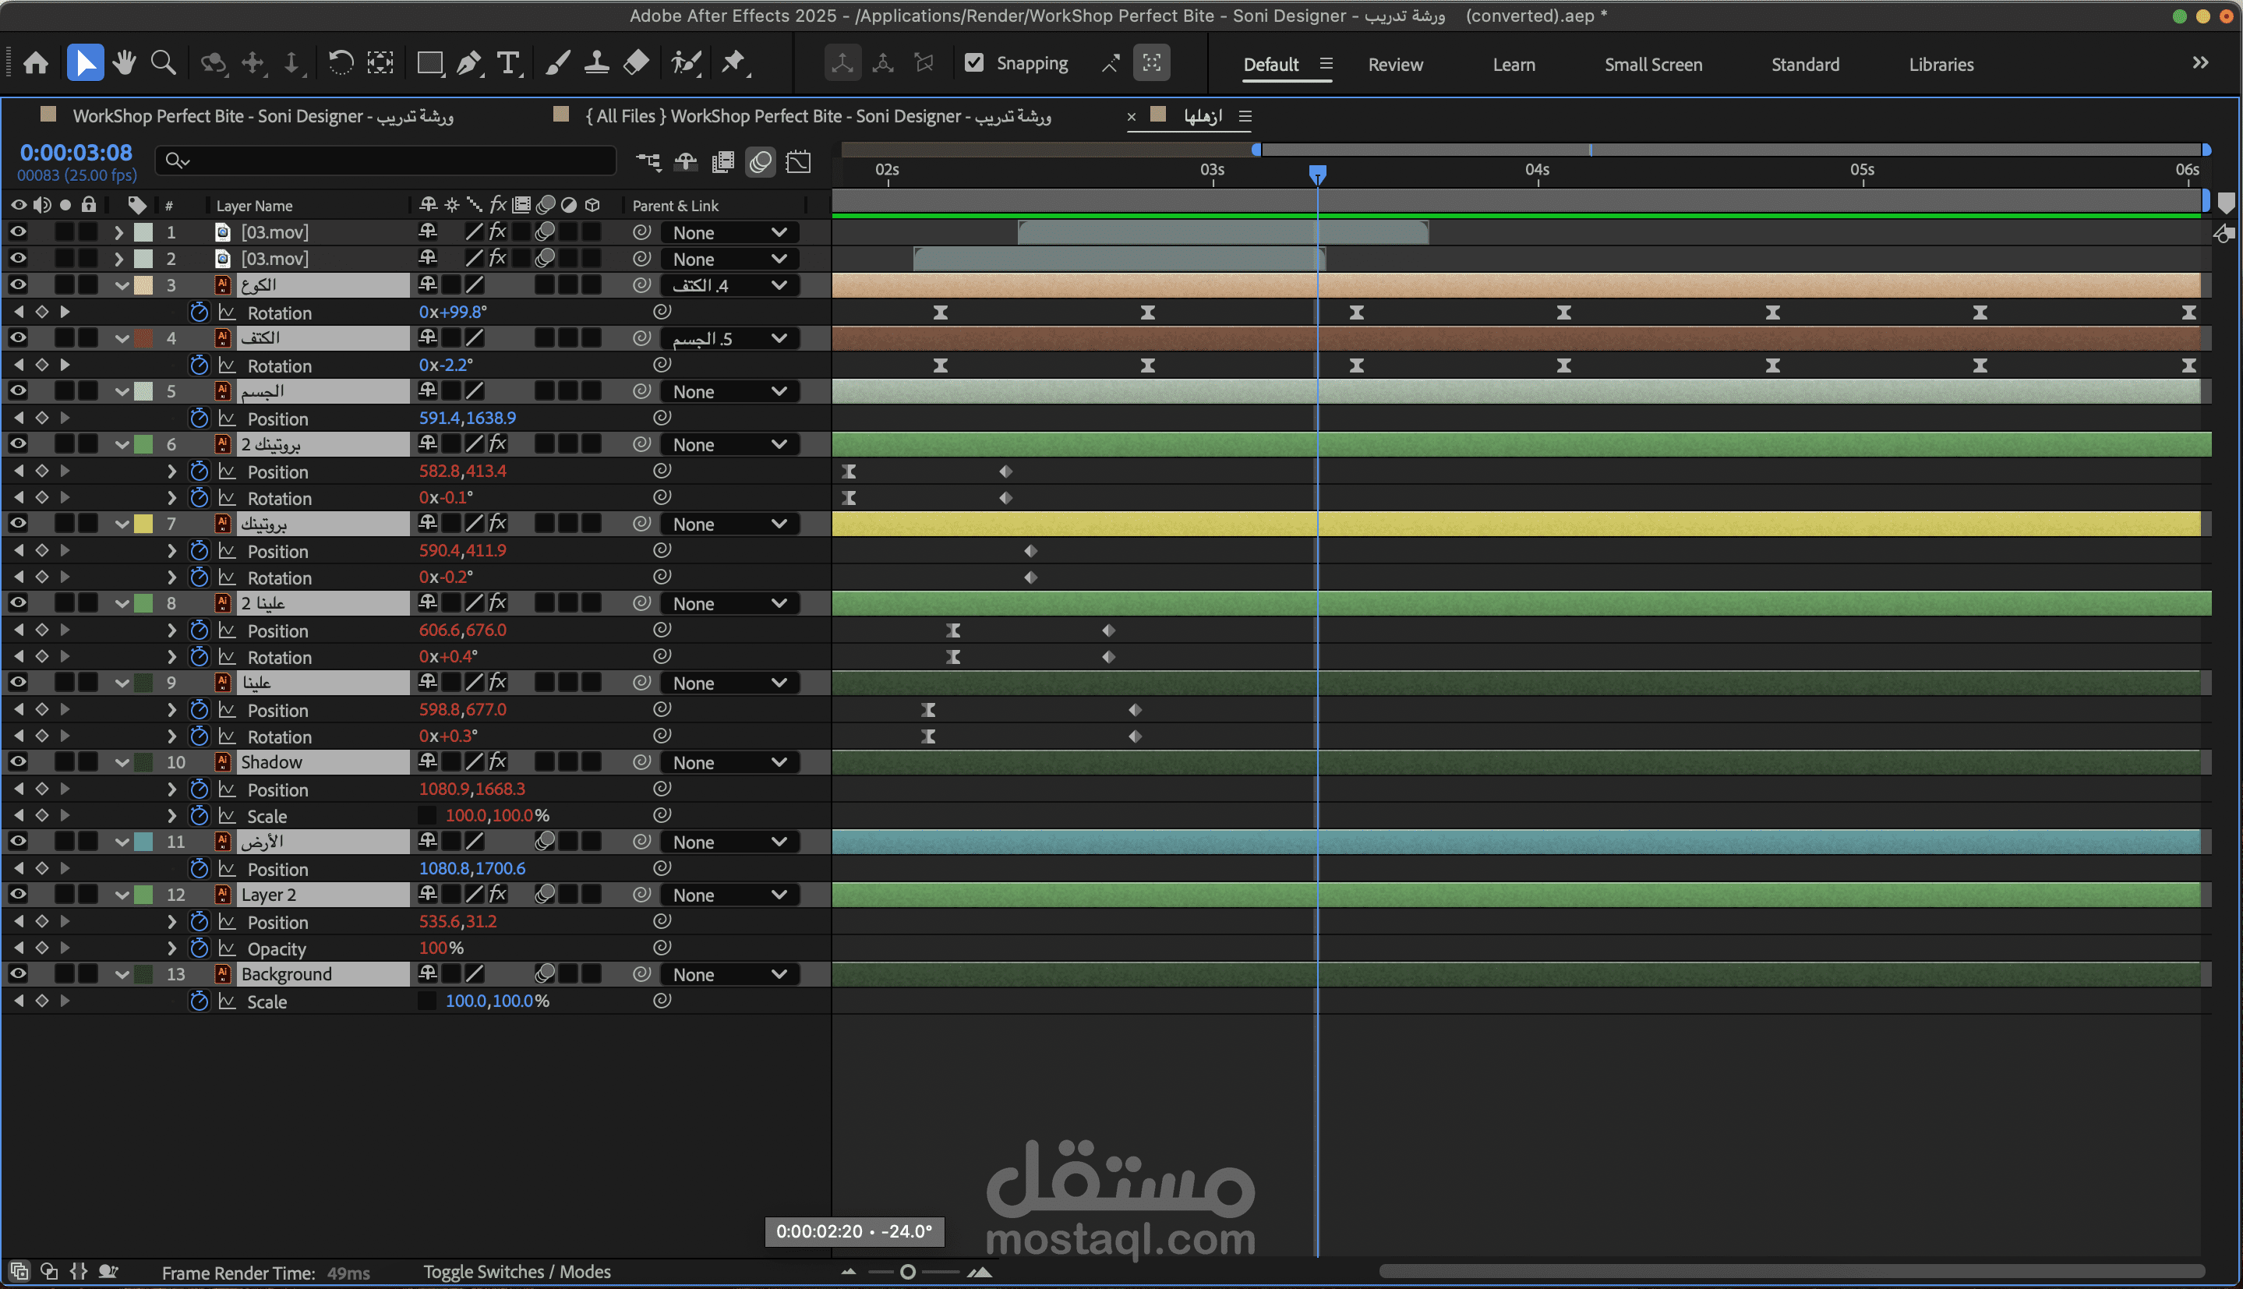The height and width of the screenshot is (1289, 2243).
Task: Select the Pen tool
Action: click(x=468, y=63)
